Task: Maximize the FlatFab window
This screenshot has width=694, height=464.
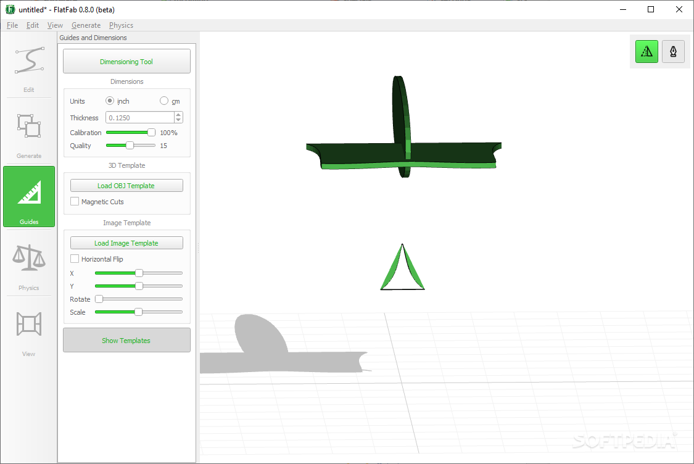Action: click(x=651, y=9)
